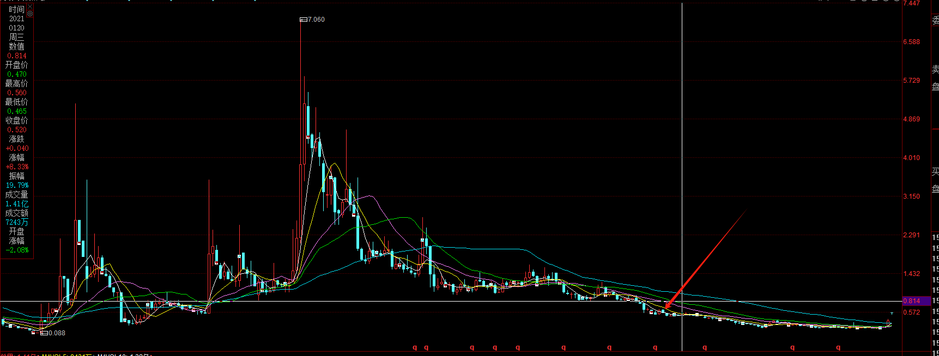Click the rightmost red q marker
Image resolution: width=939 pixels, height=356 pixels.
(838, 347)
